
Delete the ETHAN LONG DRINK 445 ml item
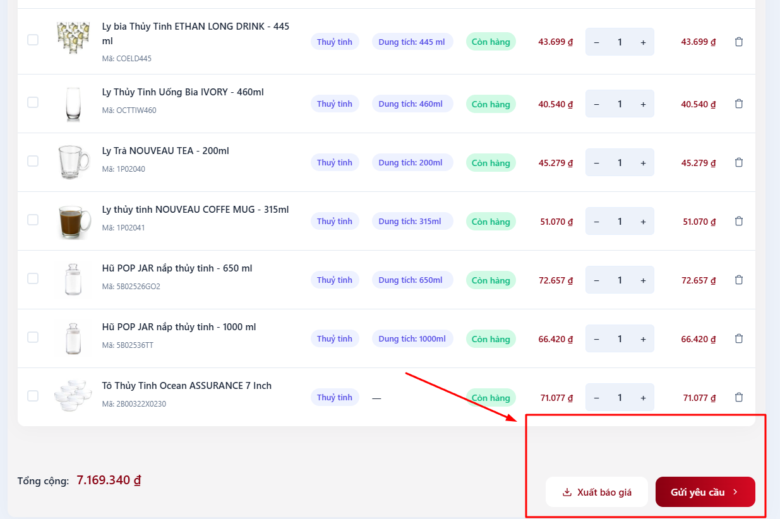point(738,42)
